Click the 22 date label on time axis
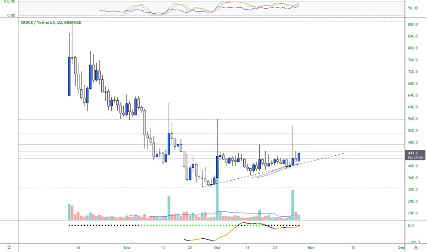 [190, 247]
